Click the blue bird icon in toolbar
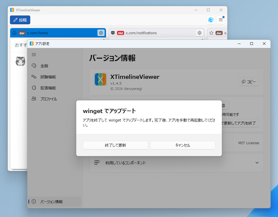Screen dimensions: 278x217 tap(211, 20)
